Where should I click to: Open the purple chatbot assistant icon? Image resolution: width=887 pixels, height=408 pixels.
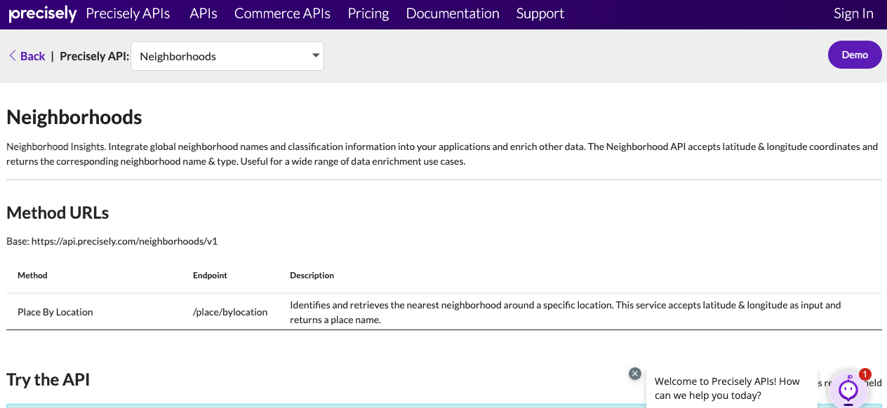coord(848,390)
